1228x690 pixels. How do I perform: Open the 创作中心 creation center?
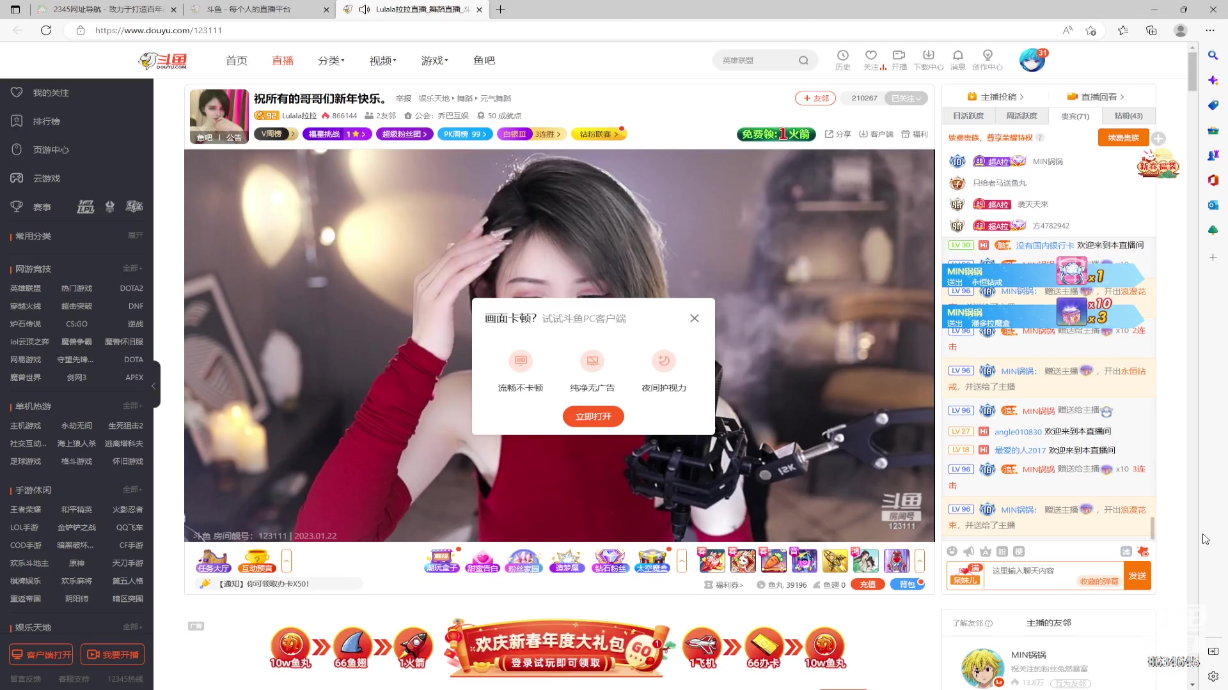tap(988, 59)
